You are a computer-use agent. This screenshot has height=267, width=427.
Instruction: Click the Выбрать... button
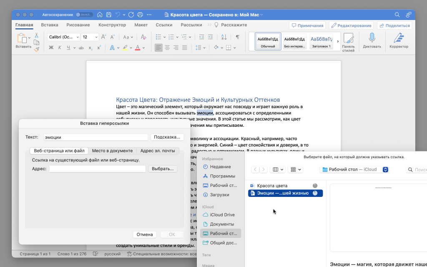tap(163, 169)
